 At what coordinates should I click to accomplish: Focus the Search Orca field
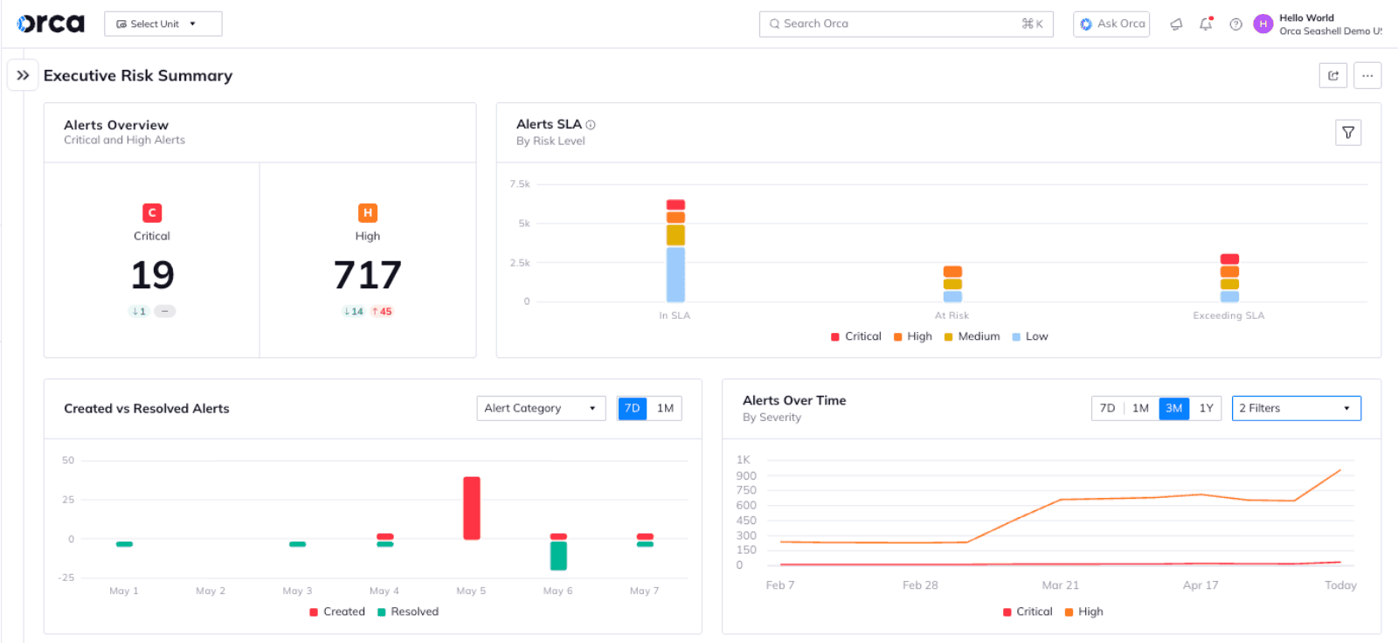tap(906, 24)
